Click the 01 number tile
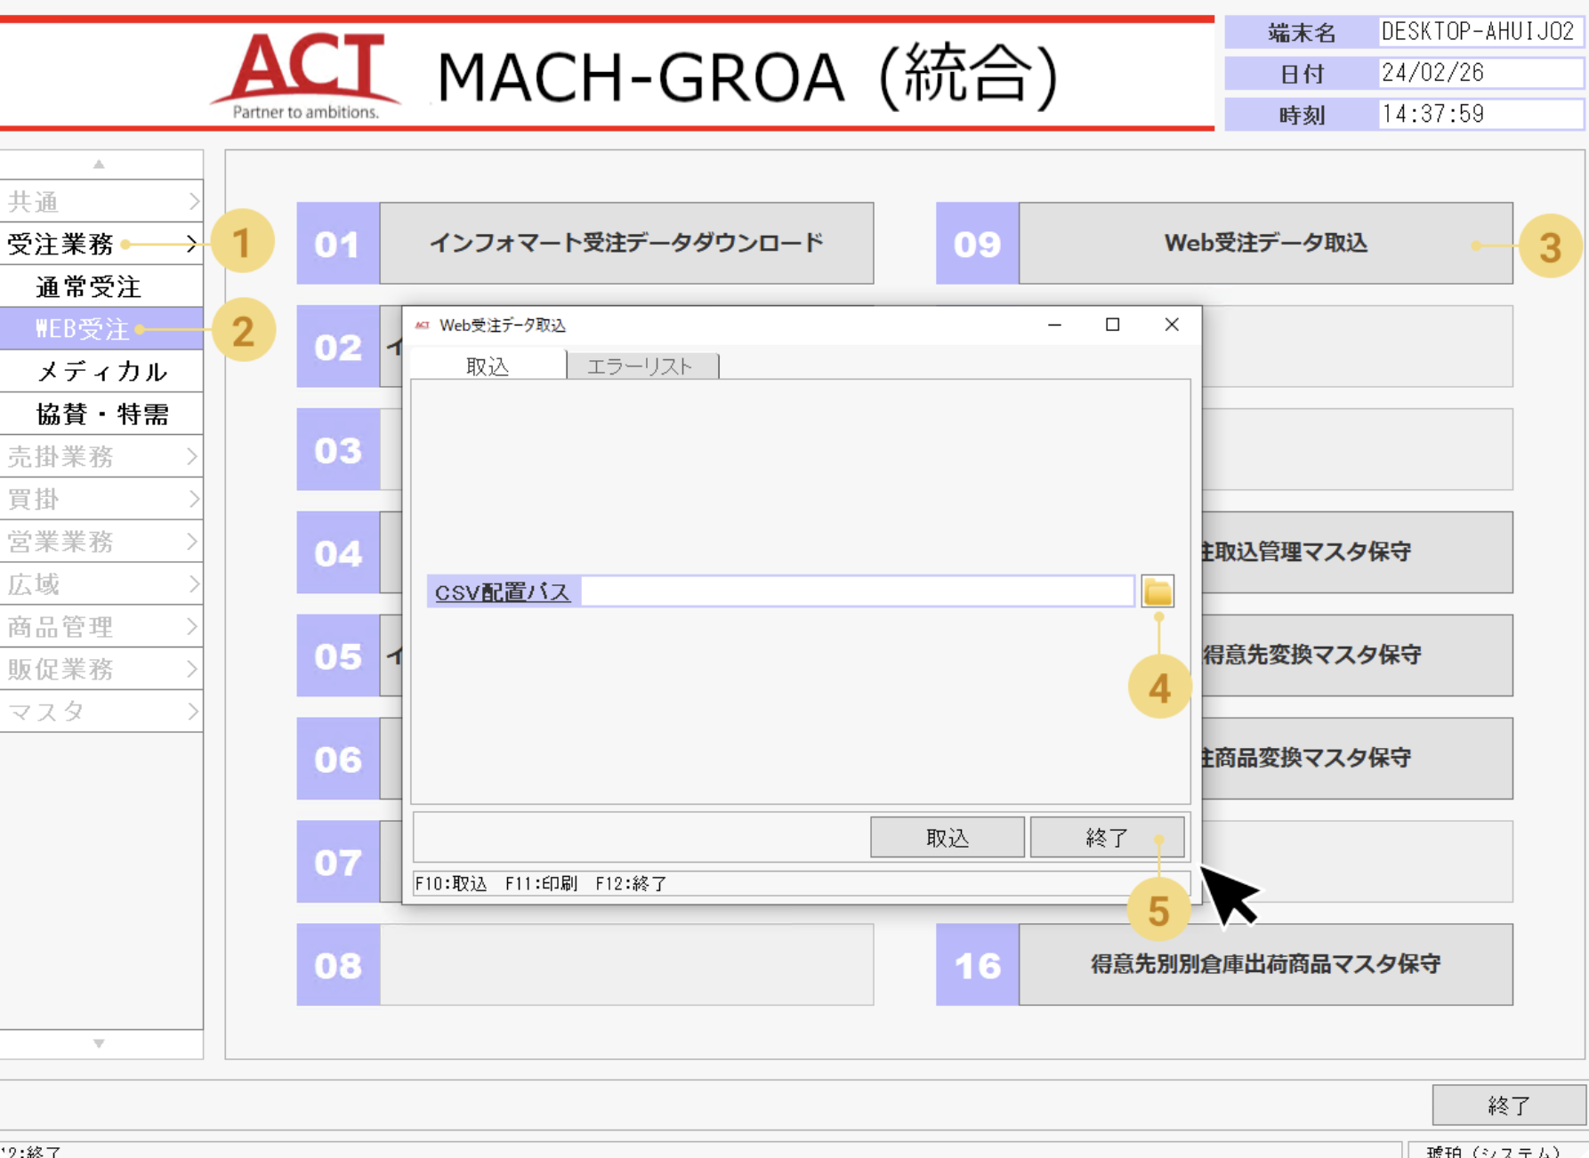 coord(338,243)
